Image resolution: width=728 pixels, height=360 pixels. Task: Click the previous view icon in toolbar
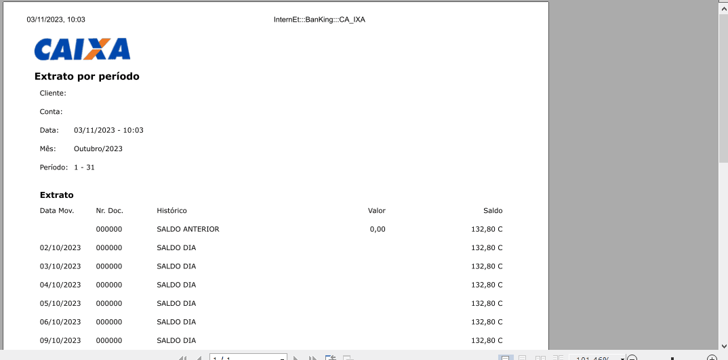click(x=331, y=358)
